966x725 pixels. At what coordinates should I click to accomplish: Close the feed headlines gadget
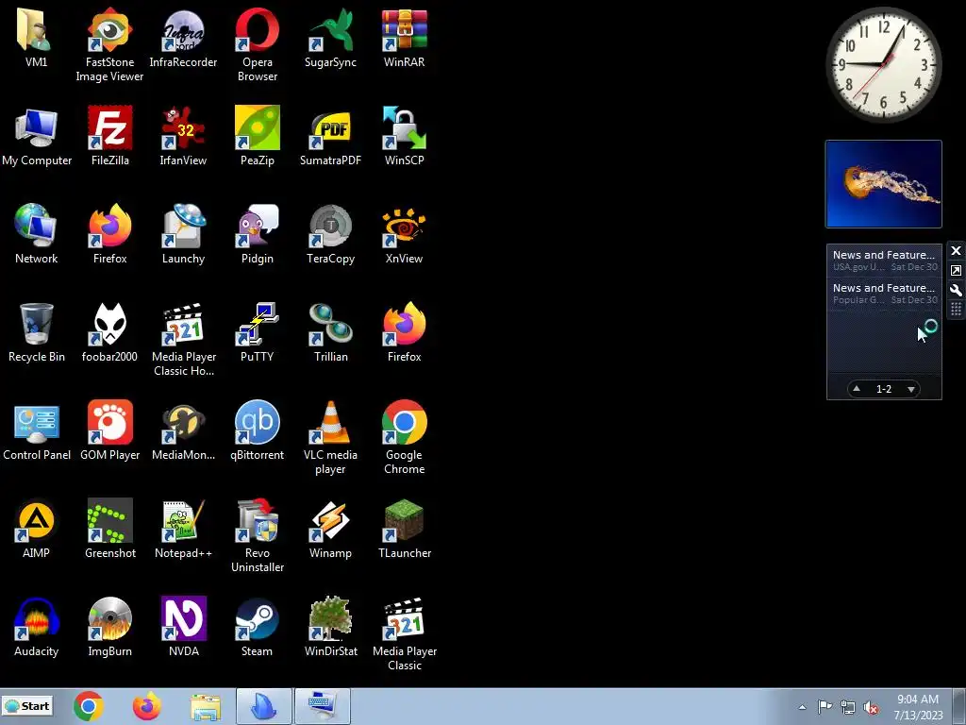(956, 250)
